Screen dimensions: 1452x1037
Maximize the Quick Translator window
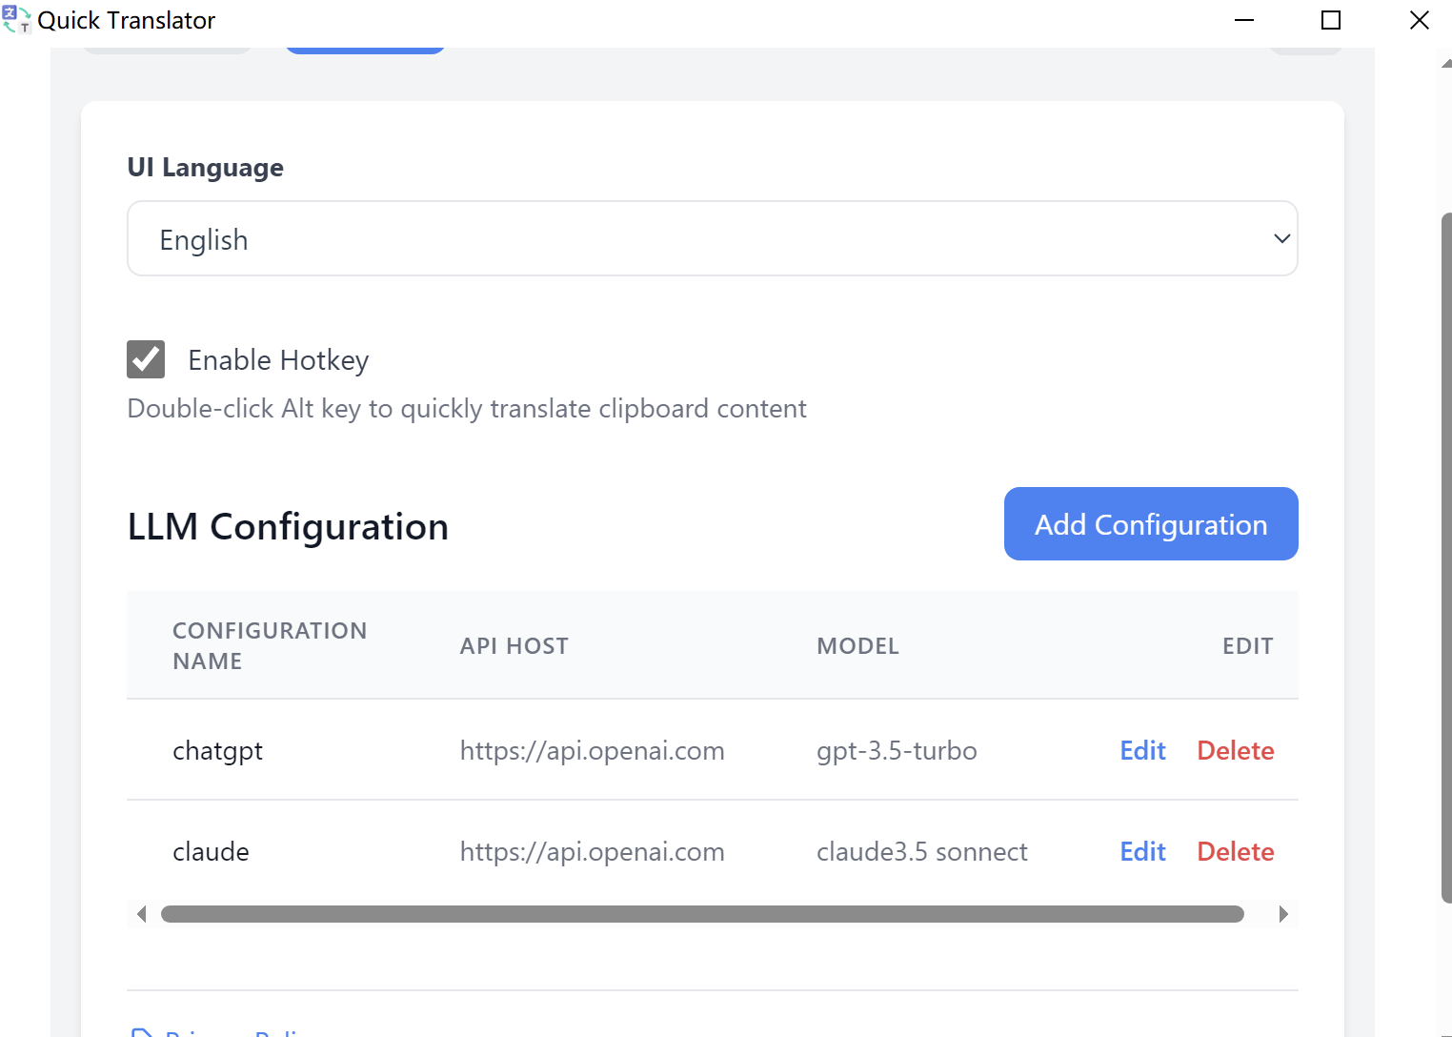pos(1331,20)
